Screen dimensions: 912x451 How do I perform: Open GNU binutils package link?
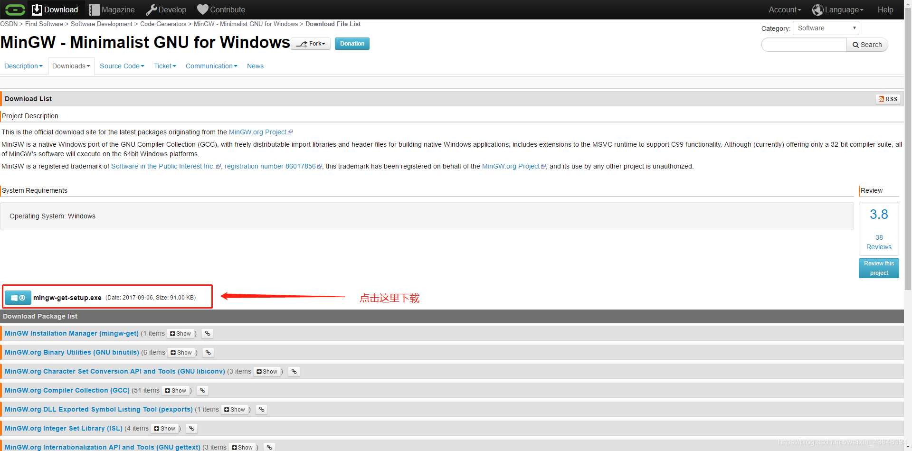[x=72, y=352]
